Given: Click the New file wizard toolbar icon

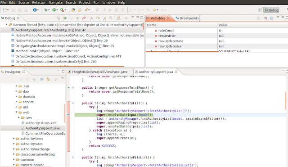Looking at the screenshot, I should tap(5, 10).
